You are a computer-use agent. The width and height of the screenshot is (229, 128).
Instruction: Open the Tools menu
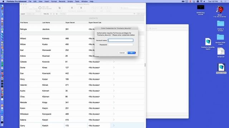(77, 1)
